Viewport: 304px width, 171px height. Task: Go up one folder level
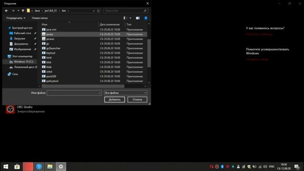[23, 10]
